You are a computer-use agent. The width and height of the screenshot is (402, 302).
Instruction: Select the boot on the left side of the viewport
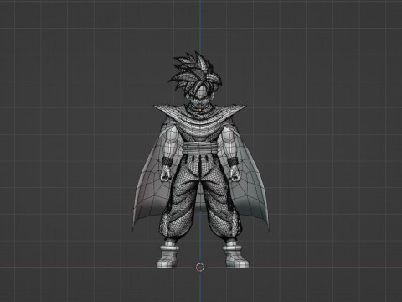167,256
